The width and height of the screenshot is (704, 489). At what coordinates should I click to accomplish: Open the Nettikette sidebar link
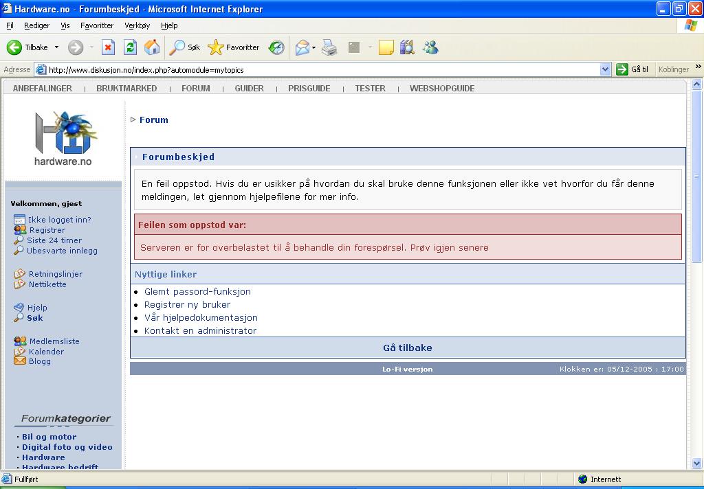point(47,284)
